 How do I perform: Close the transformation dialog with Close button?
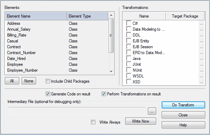pyautogui.click(x=183, y=115)
